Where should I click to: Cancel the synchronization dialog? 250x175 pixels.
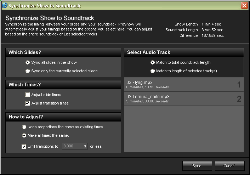[229, 166]
